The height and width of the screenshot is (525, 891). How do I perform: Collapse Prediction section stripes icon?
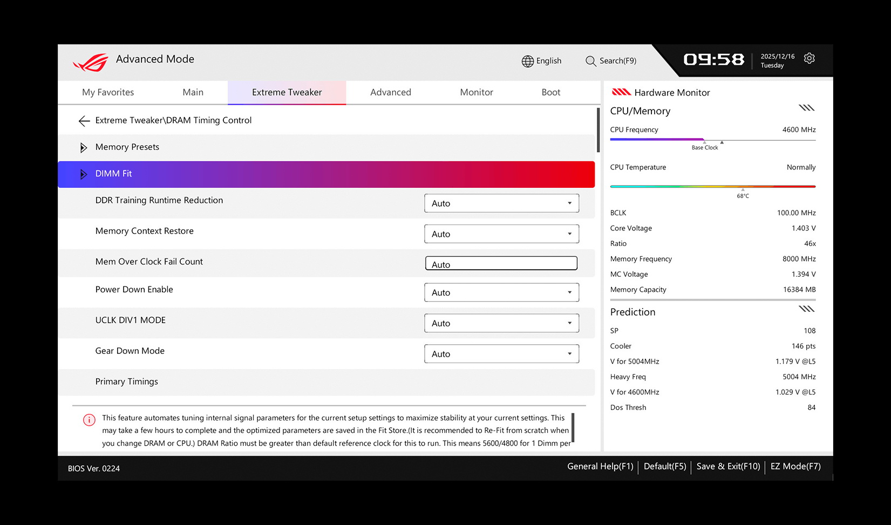coord(806,309)
